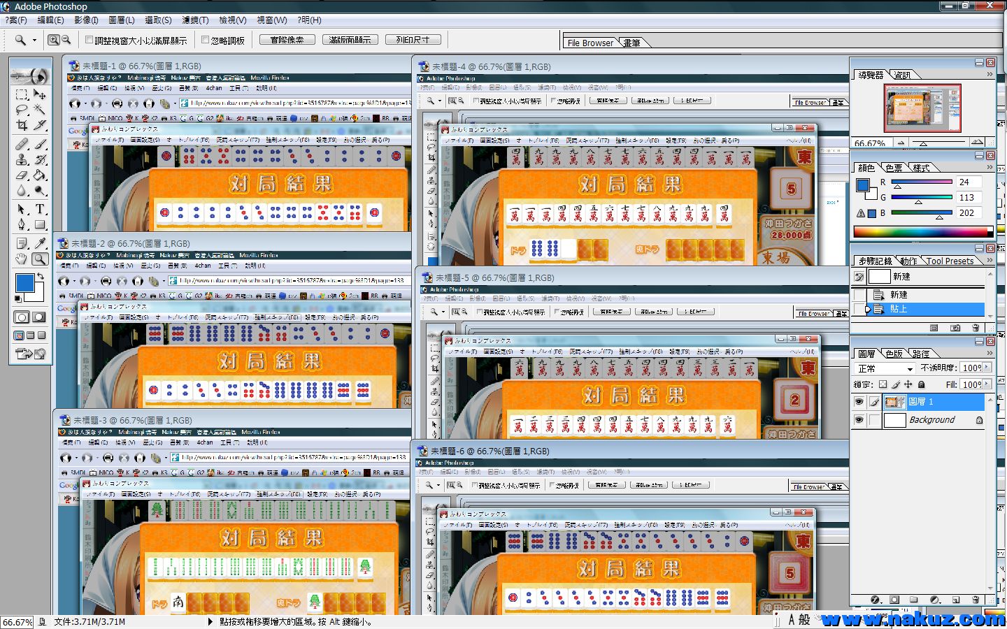The height and width of the screenshot is (629, 1007).
Task: Open the 圖層(L) menu
Action: (x=122, y=20)
